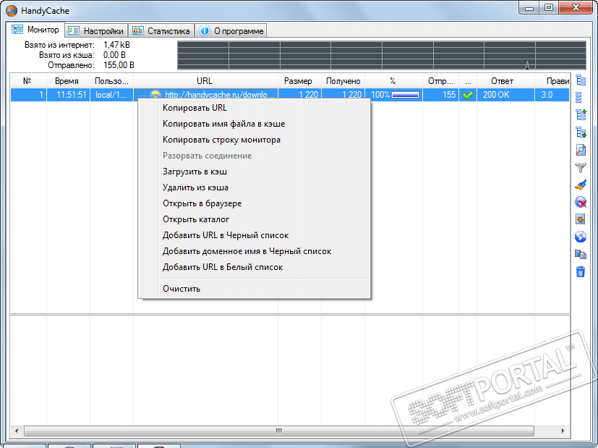
Task: Click the handycache.ru URL cell
Action: pos(205,95)
